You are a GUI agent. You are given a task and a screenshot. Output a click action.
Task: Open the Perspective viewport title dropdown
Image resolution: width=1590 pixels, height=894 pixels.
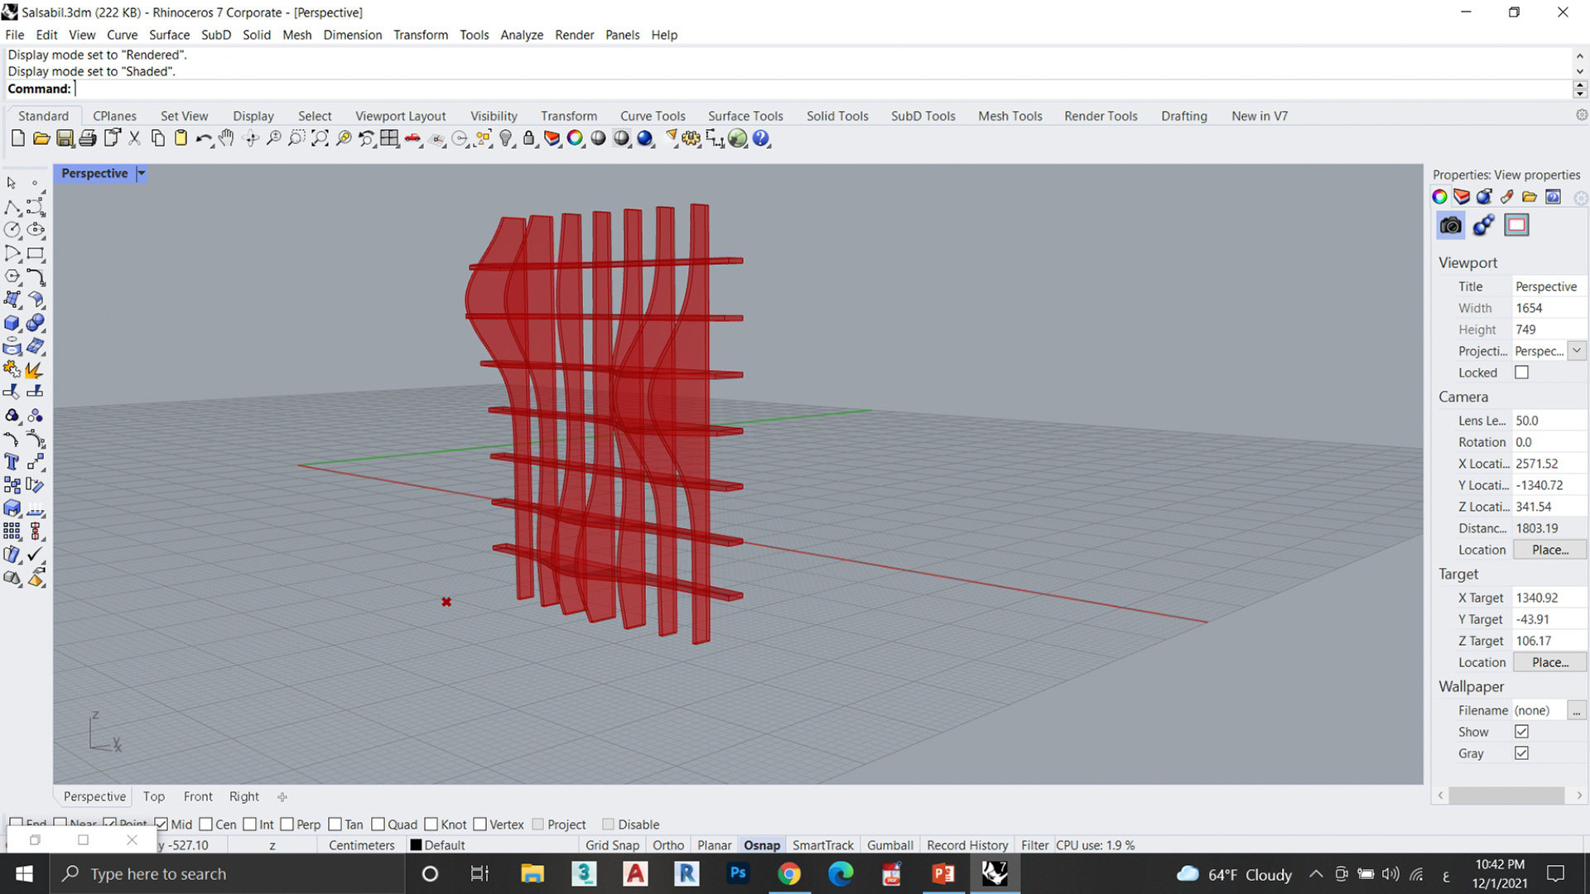tap(141, 174)
